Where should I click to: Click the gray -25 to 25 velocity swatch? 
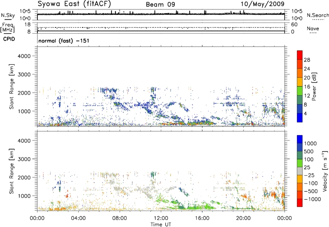pos(300,171)
